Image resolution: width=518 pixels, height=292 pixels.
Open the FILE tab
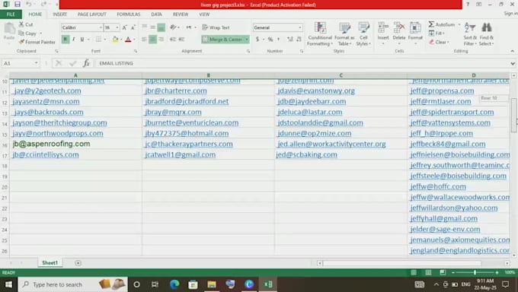[11, 14]
